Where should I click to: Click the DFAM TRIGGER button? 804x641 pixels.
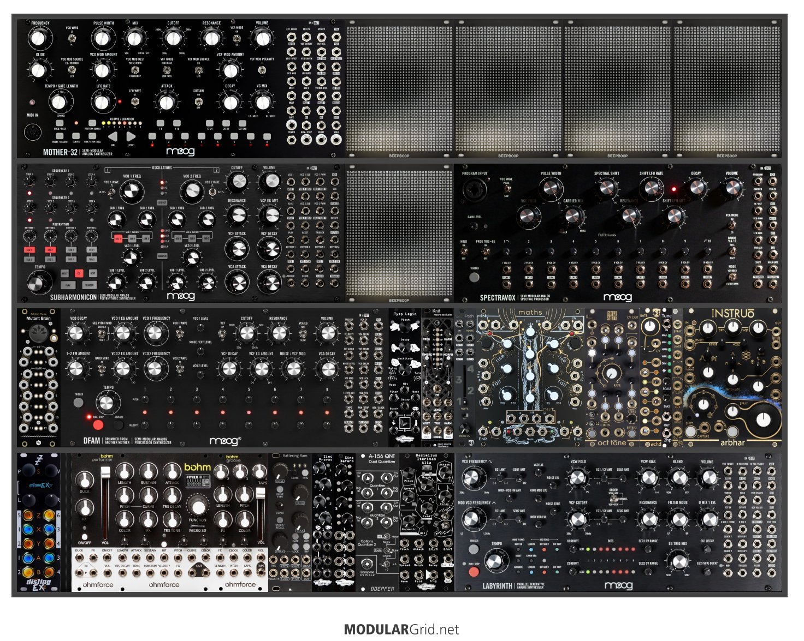click(x=79, y=403)
